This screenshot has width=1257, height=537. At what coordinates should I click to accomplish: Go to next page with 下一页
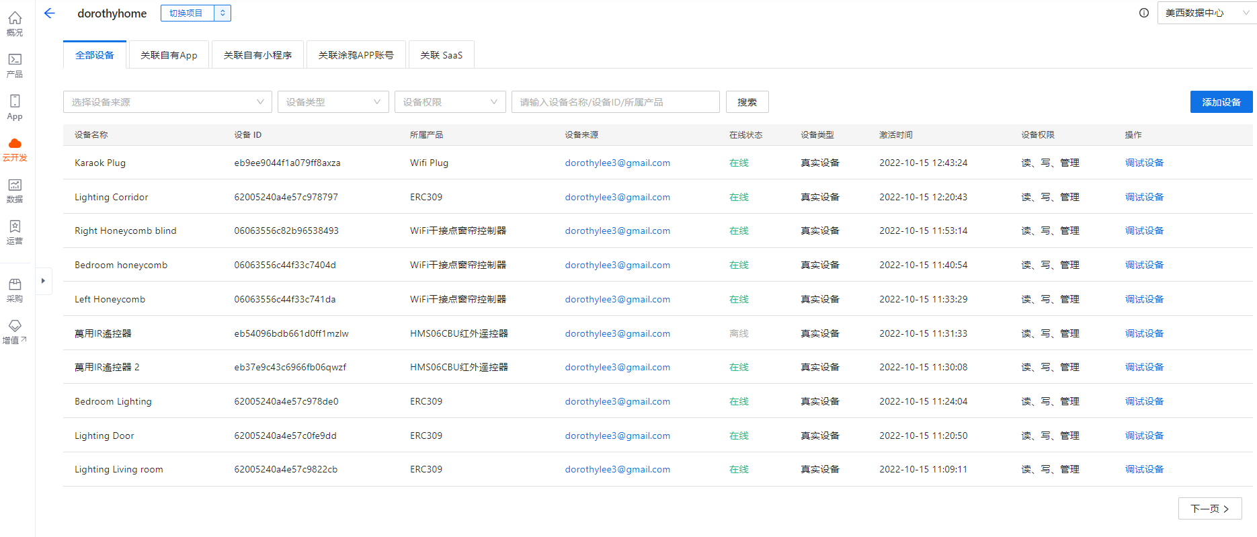coord(1210,509)
